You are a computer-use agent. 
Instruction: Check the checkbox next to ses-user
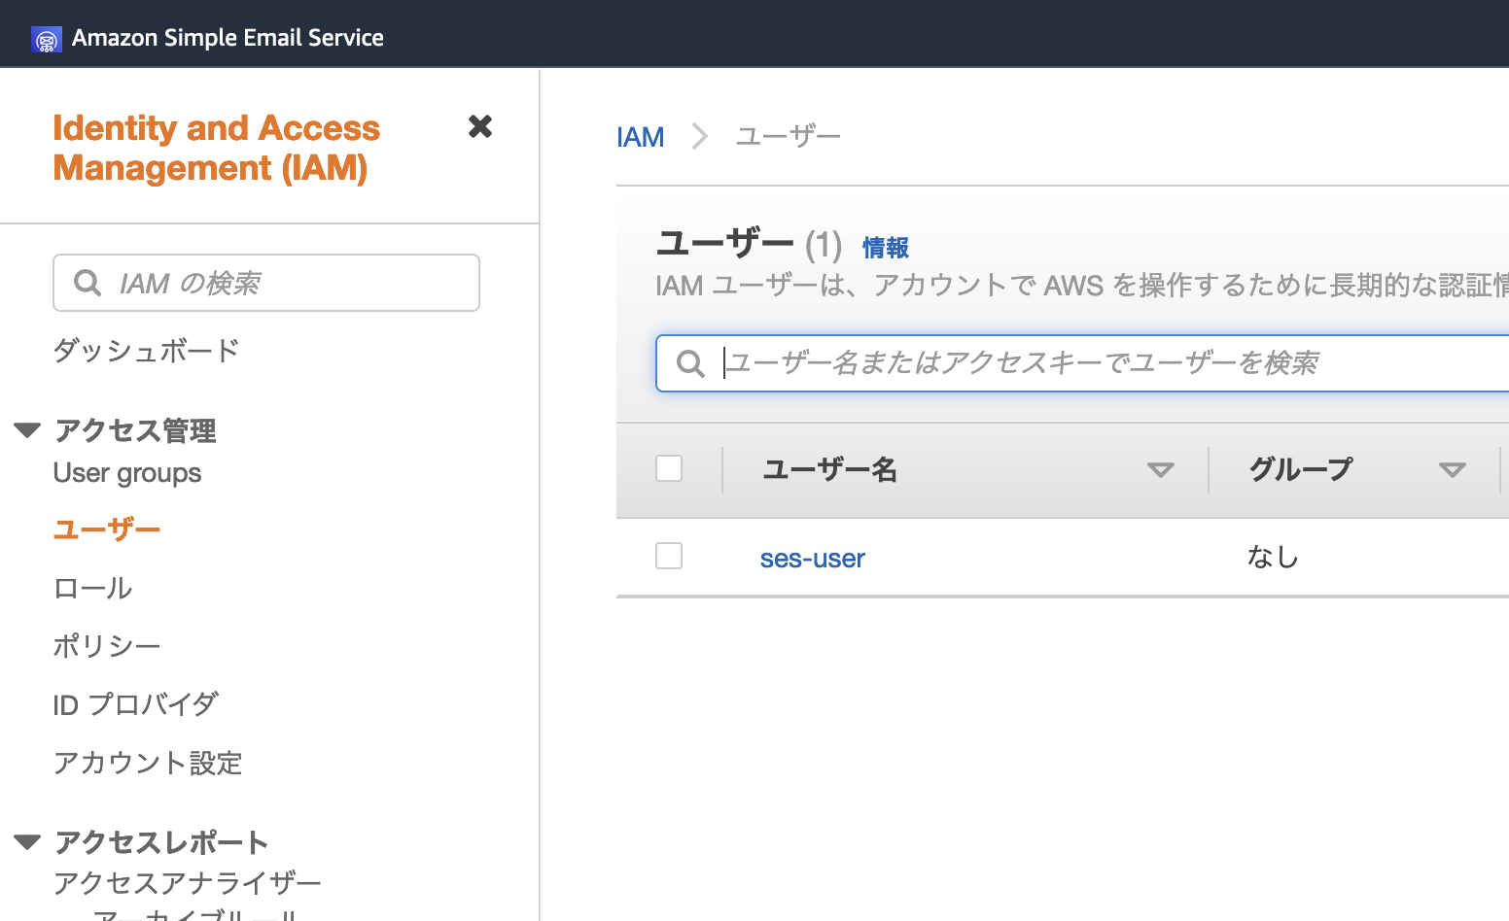669,556
